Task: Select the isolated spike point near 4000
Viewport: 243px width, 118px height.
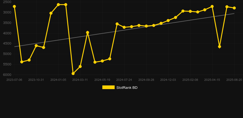Action: pos(88,33)
